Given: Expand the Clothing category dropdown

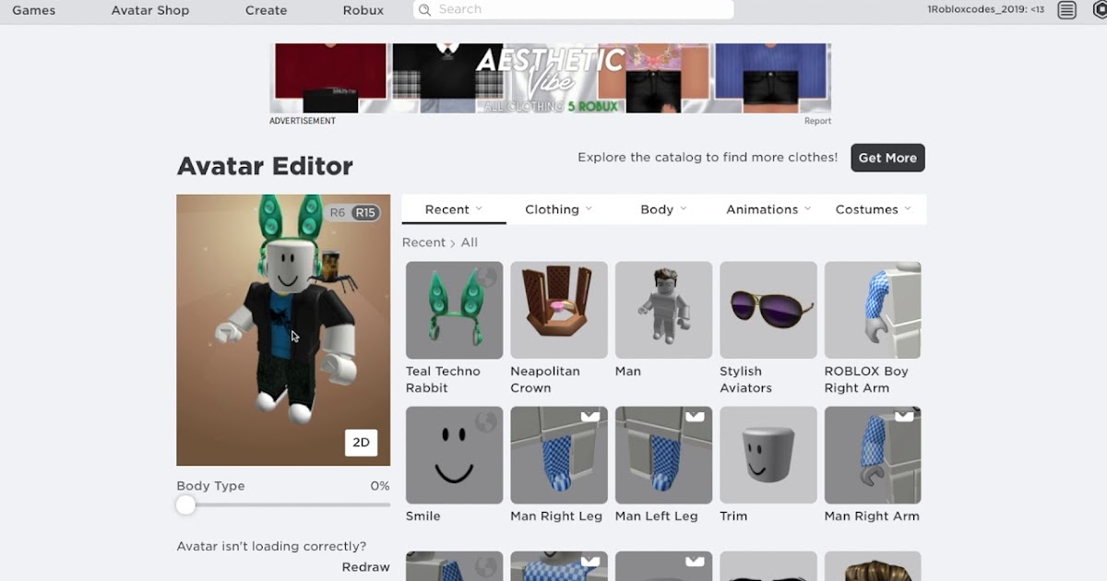Looking at the screenshot, I should point(559,209).
